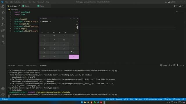Click the pink equals button

(74, 57)
